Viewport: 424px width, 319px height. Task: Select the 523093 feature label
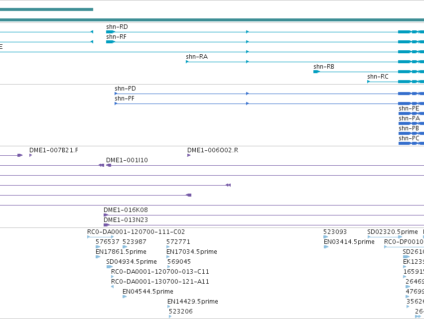tap(335, 232)
